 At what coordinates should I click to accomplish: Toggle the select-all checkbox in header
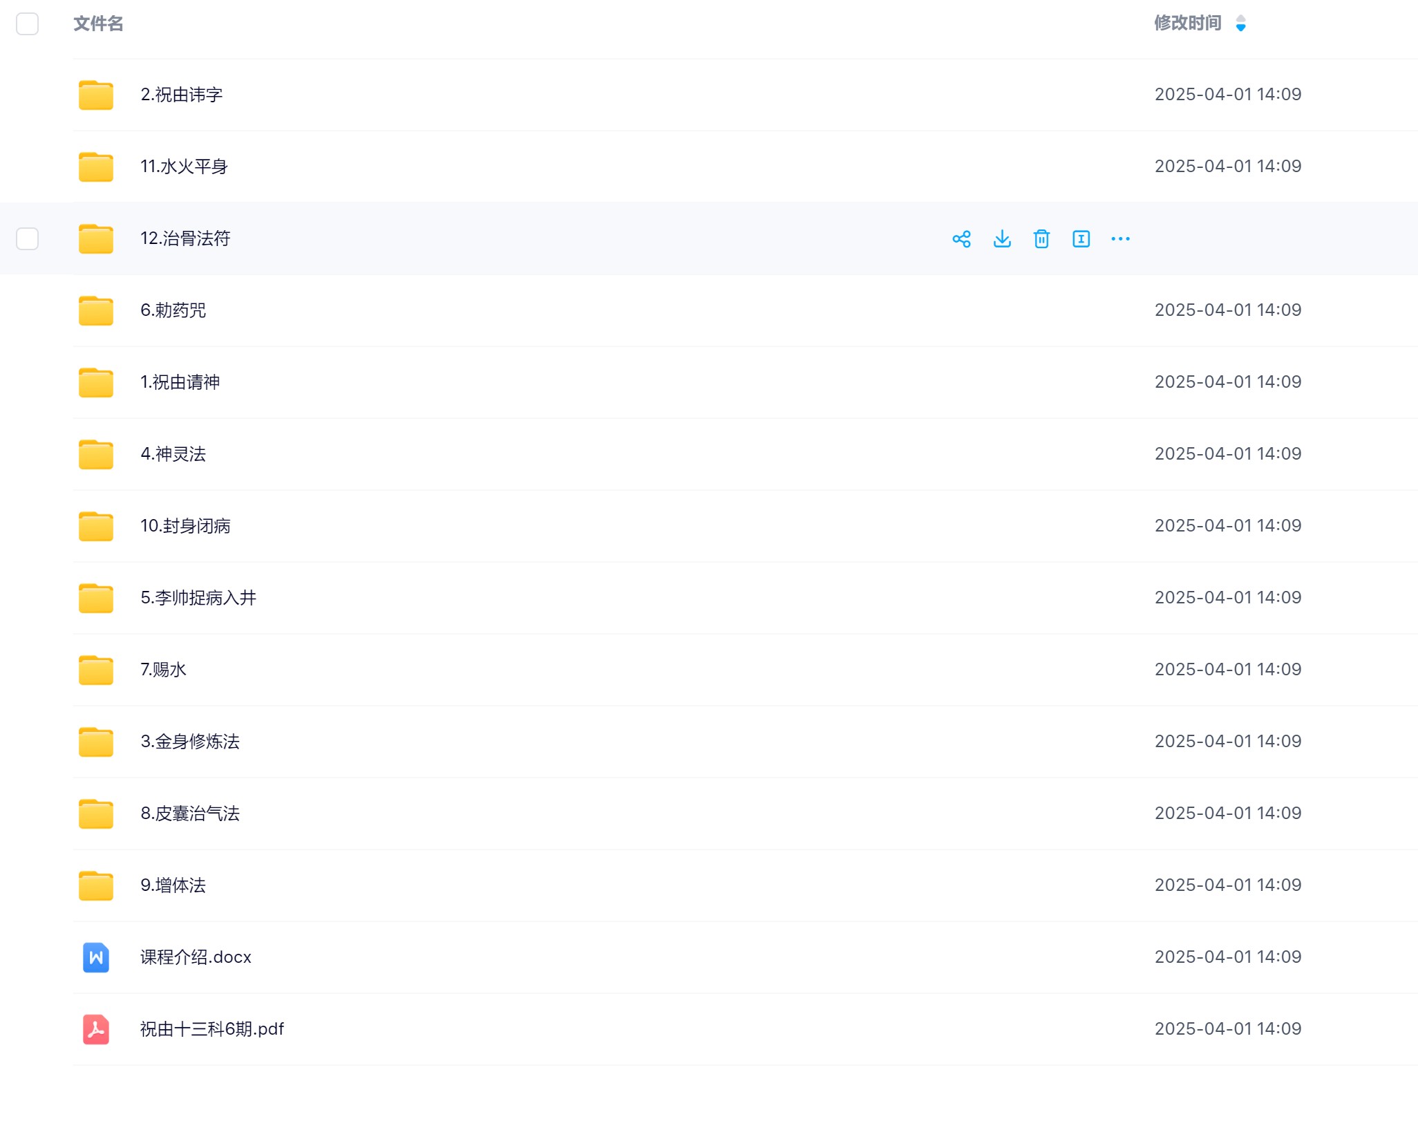click(x=28, y=24)
